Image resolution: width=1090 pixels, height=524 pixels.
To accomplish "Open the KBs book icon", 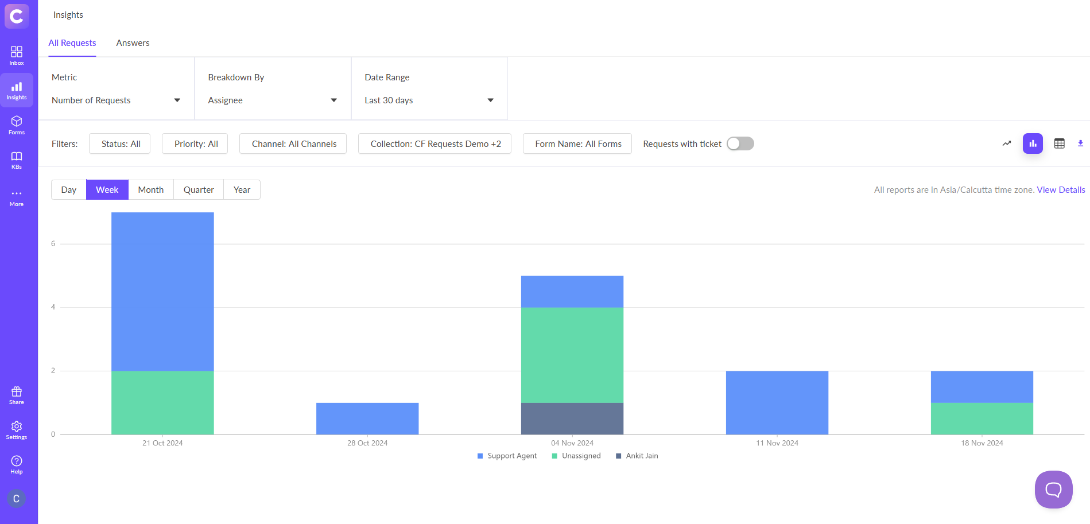I will (17, 160).
